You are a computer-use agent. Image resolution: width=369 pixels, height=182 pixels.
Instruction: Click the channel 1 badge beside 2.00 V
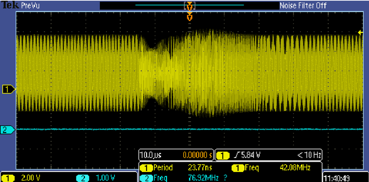(x=8, y=178)
